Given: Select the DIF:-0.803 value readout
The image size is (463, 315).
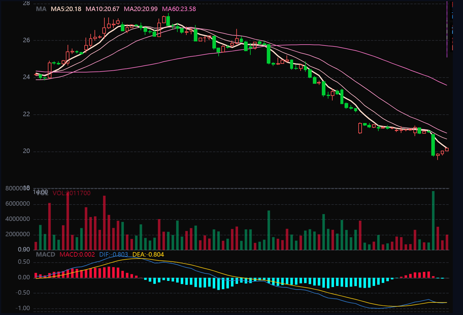Looking at the screenshot, I should 114,255.
